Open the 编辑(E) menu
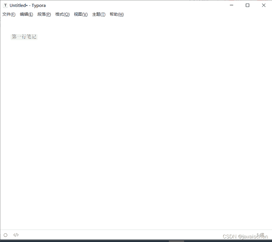This screenshot has width=272, height=242. tap(26, 15)
